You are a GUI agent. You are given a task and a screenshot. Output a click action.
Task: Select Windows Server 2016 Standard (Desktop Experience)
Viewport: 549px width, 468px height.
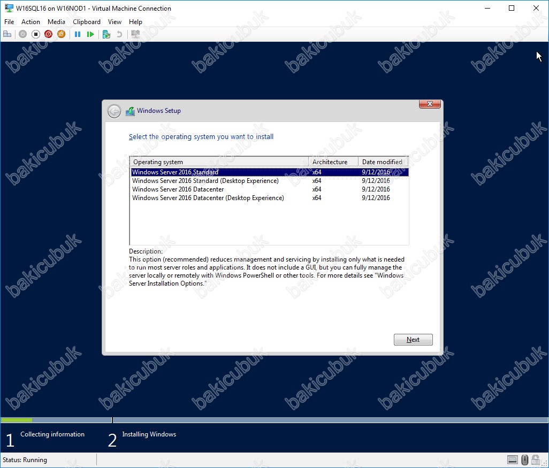tap(270, 181)
